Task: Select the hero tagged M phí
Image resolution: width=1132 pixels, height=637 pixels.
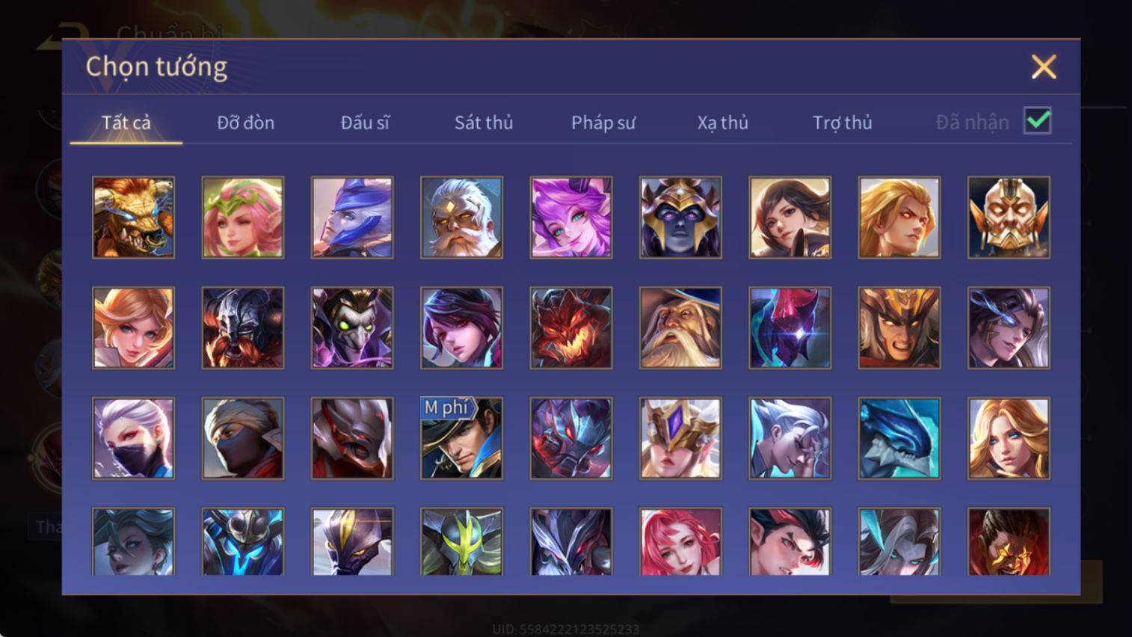Action: click(461, 438)
